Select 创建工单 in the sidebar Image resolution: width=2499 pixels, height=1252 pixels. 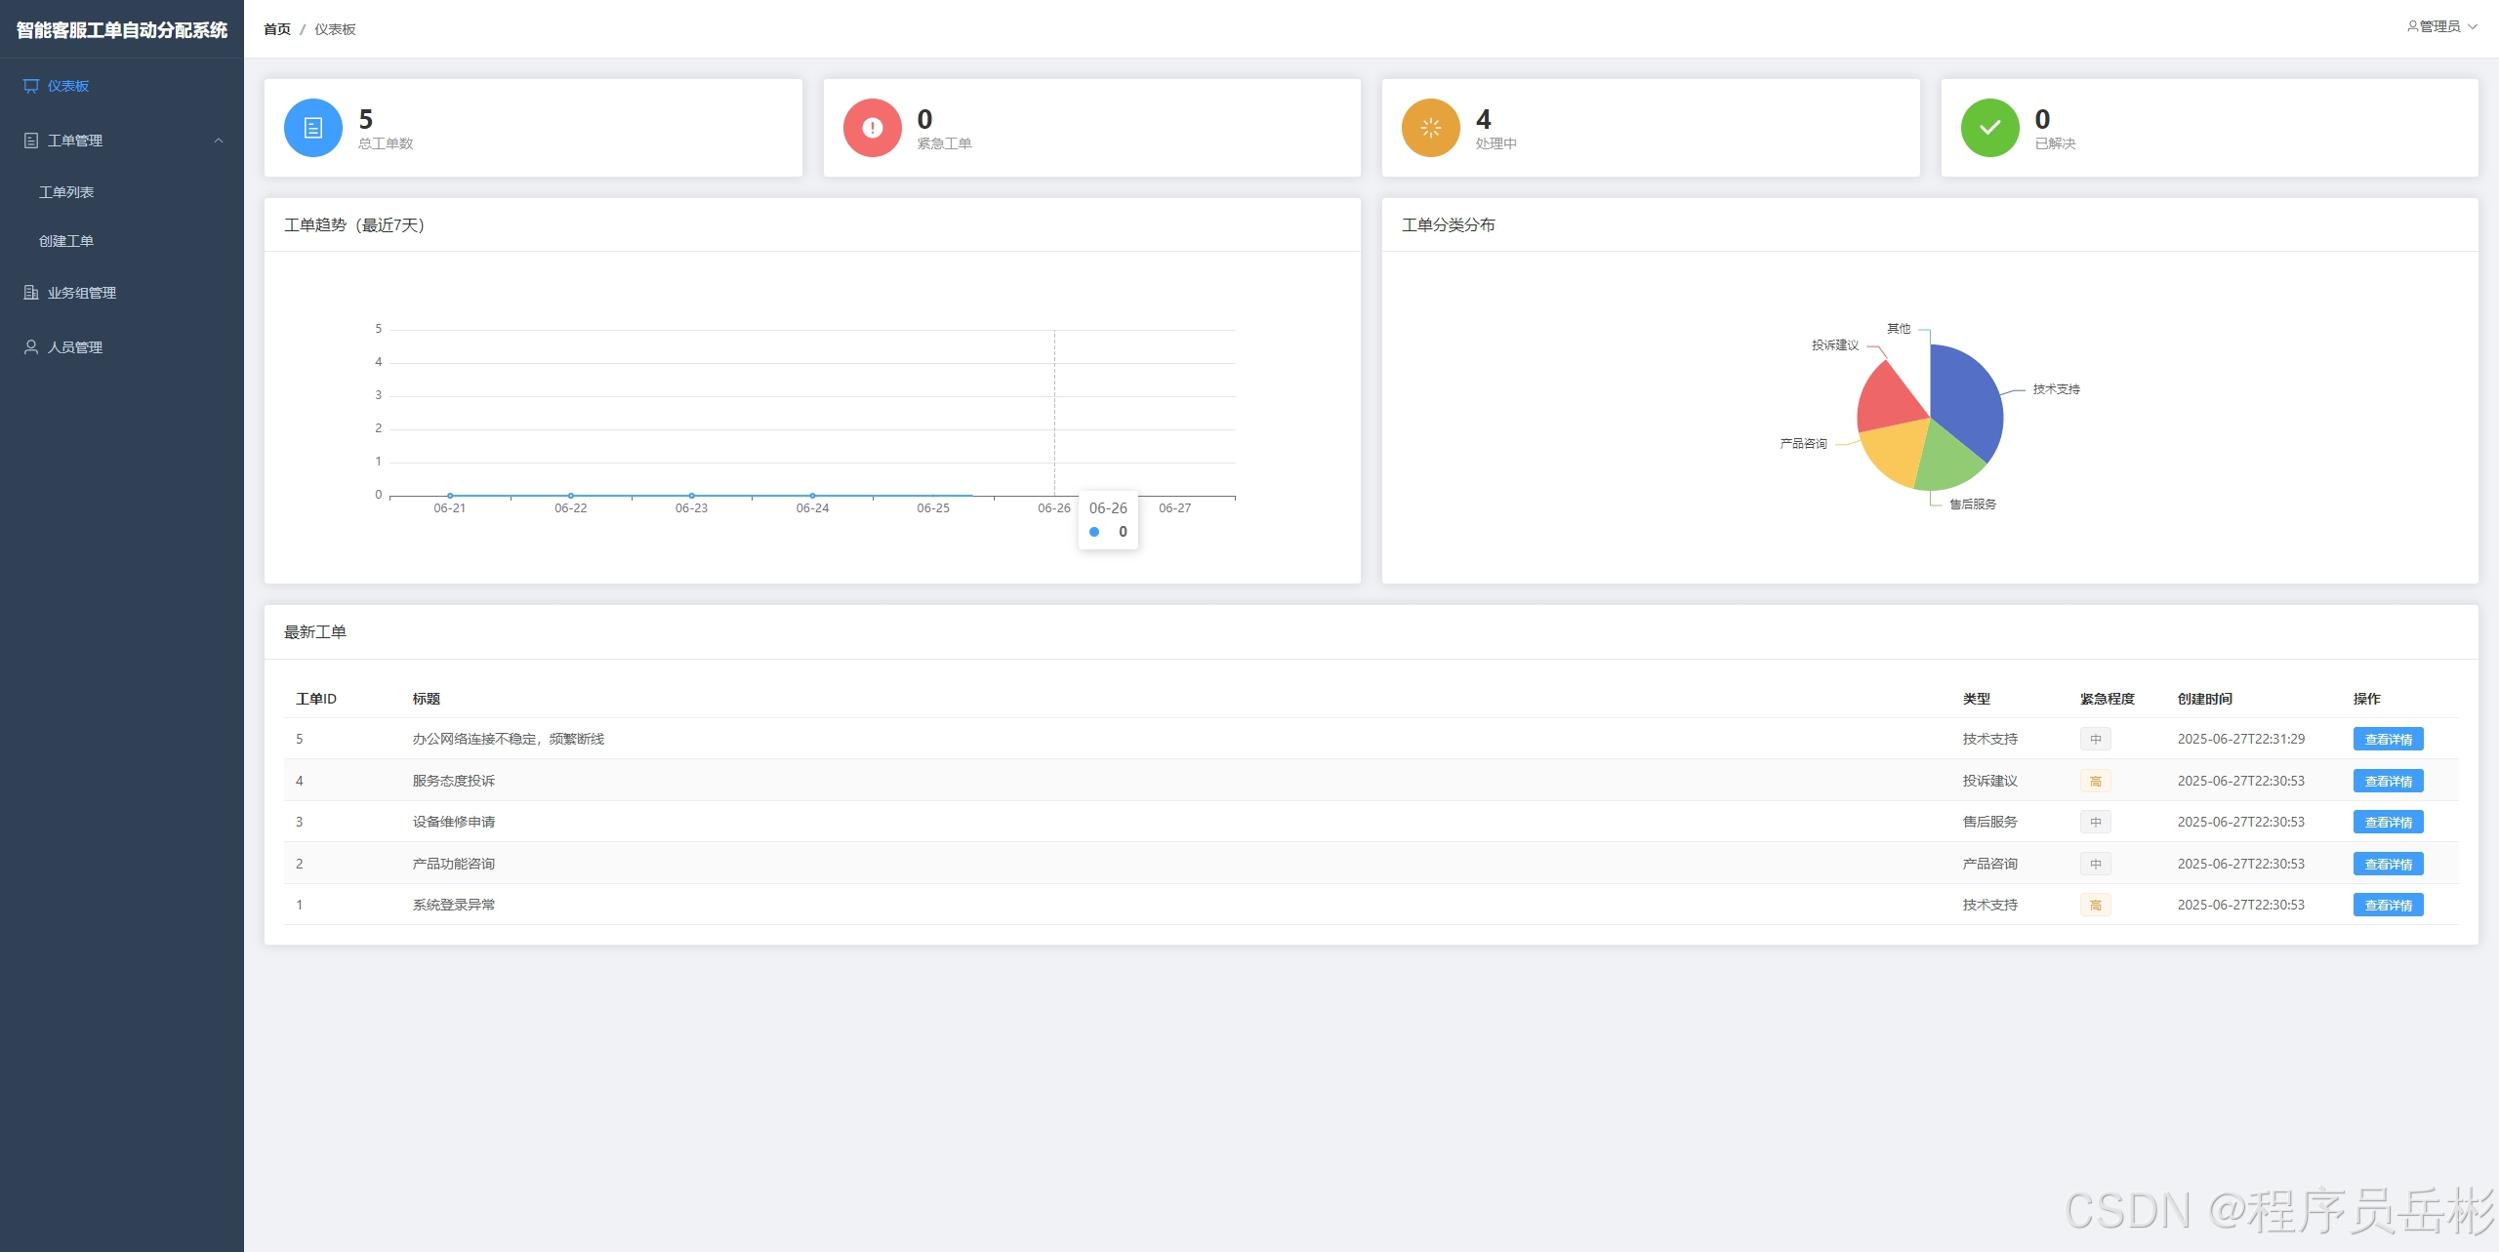66,241
